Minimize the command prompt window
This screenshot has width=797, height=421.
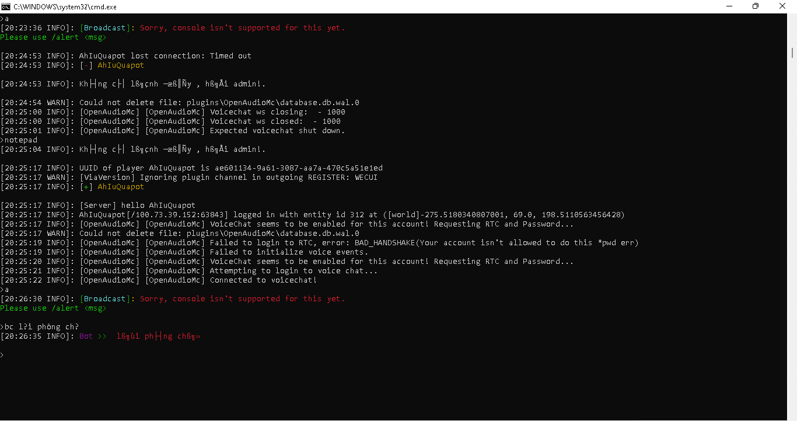(x=729, y=6)
